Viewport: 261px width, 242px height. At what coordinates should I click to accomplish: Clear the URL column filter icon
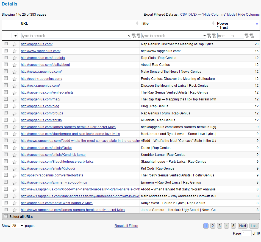(x=138, y=36)
